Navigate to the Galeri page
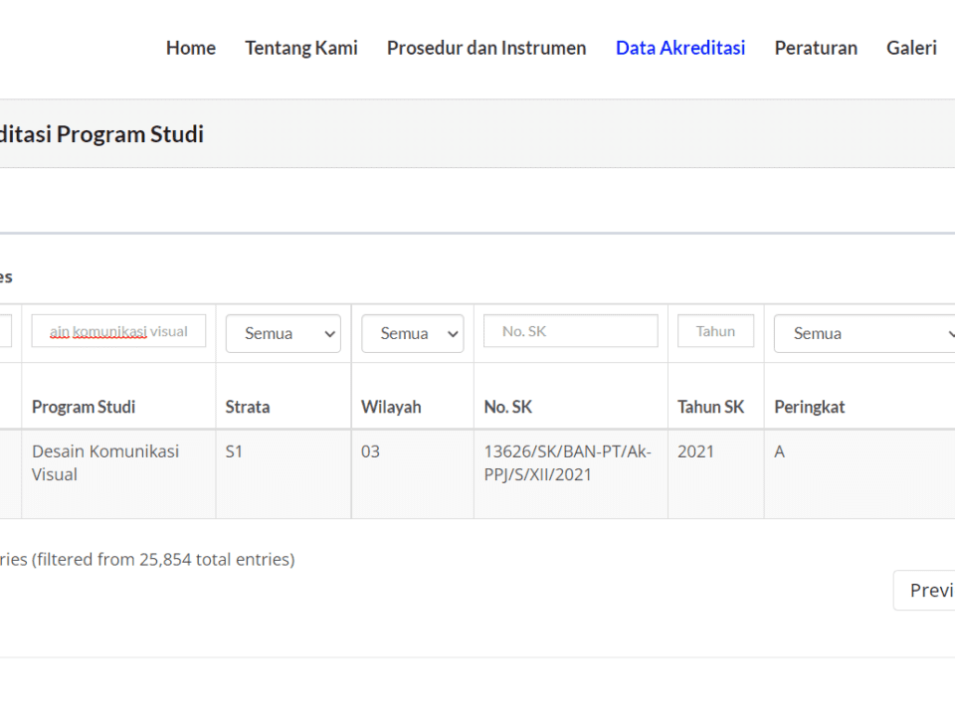Image resolution: width=955 pixels, height=716 pixels. [x=911, y=48]
